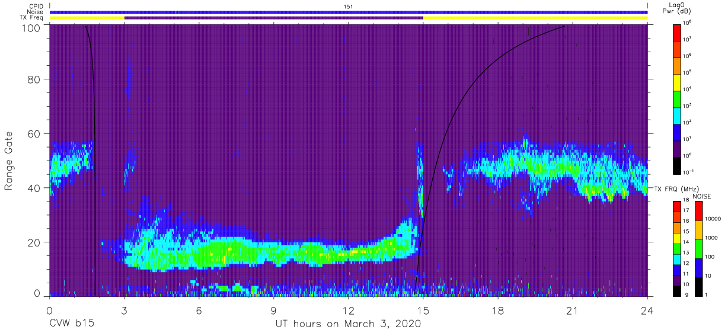Click the NOISE legend title

coord(702,196)
